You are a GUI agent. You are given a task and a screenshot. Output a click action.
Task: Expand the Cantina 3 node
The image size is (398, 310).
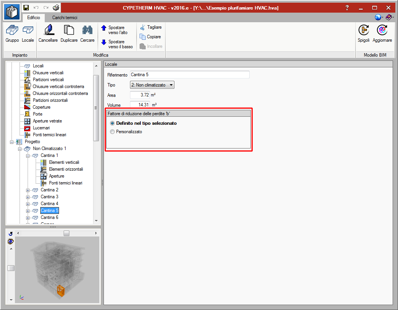pyautogui.click(x=28, y=197)
